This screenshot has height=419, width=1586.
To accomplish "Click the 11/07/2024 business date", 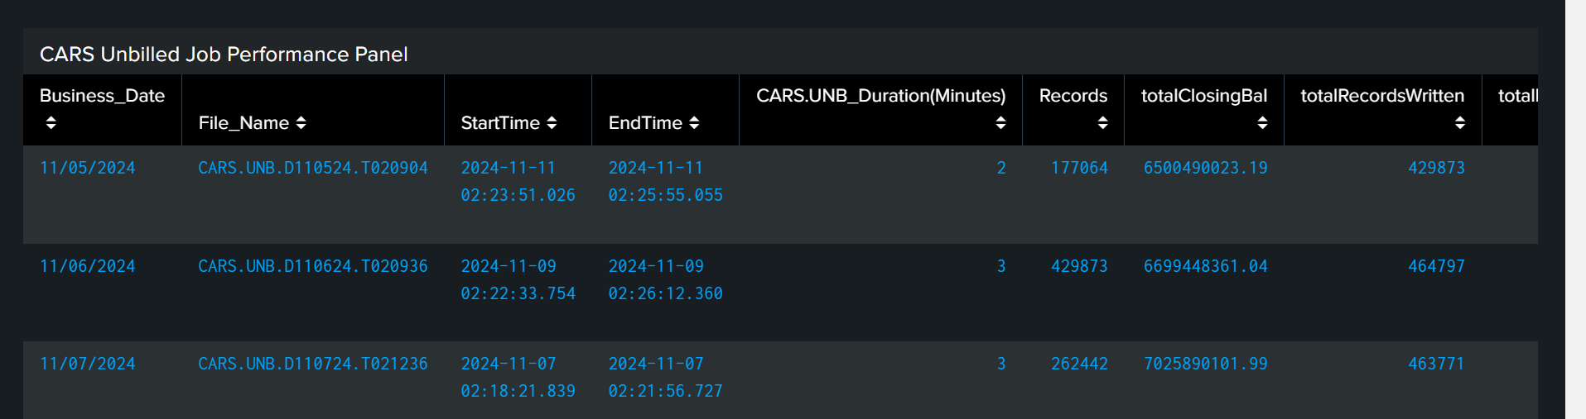I will (87, 364).
